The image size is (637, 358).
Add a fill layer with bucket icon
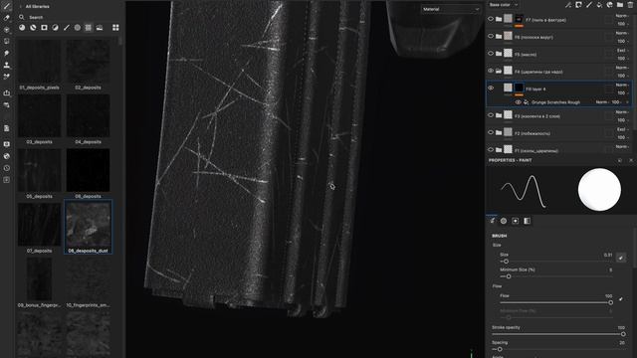click(x=599, y=5)
